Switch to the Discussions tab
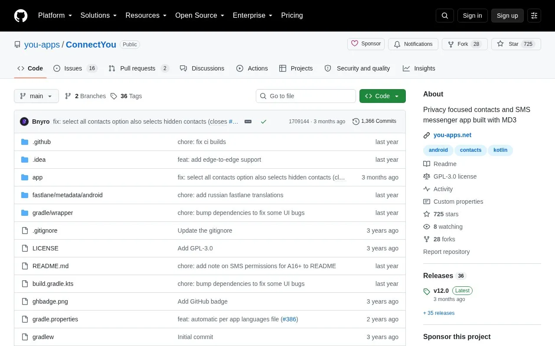The height and width of the screenshot is (346, 555). 202,68
